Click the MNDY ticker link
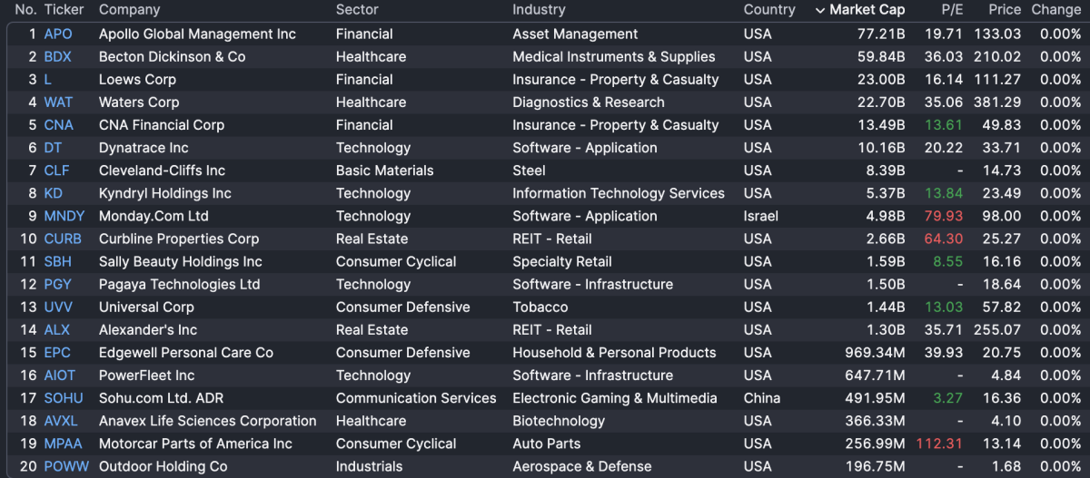 pos(64,216)
